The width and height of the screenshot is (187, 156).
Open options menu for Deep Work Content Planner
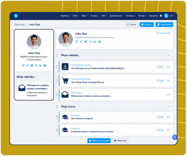[168, 81]
